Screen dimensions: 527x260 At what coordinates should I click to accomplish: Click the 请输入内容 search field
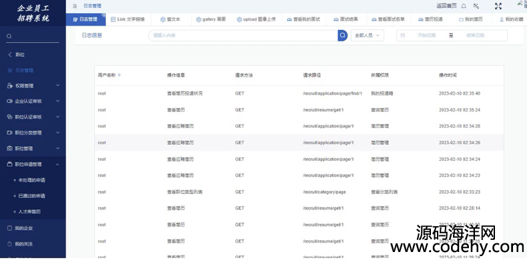tap(243, 35)
